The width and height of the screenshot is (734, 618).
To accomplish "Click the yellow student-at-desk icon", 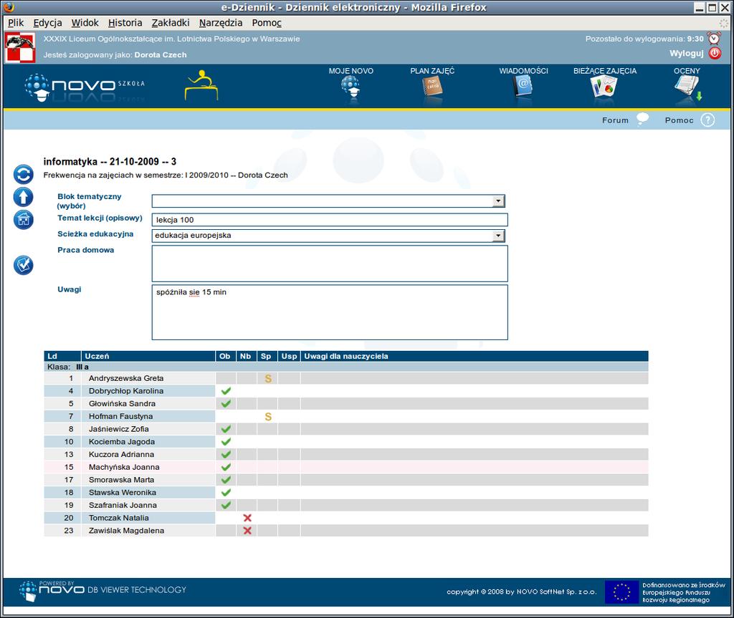I will 201,85.
